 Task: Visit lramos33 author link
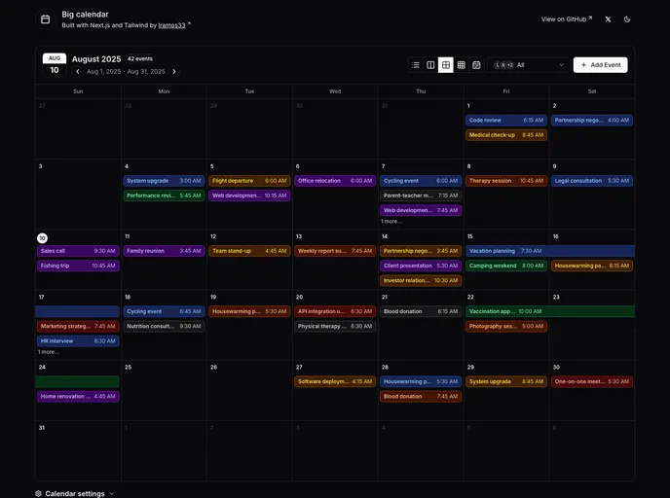(171, 25)
